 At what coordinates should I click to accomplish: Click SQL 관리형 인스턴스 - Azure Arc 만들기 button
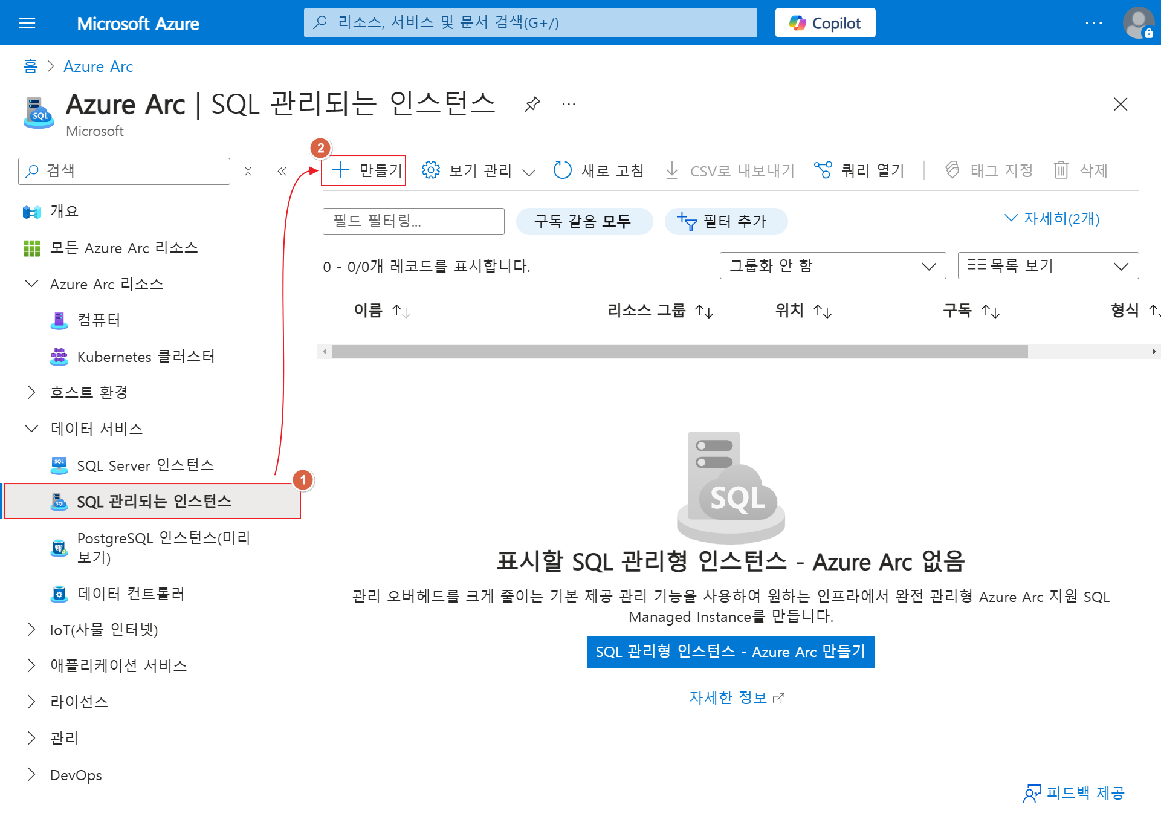coord(730,652)
